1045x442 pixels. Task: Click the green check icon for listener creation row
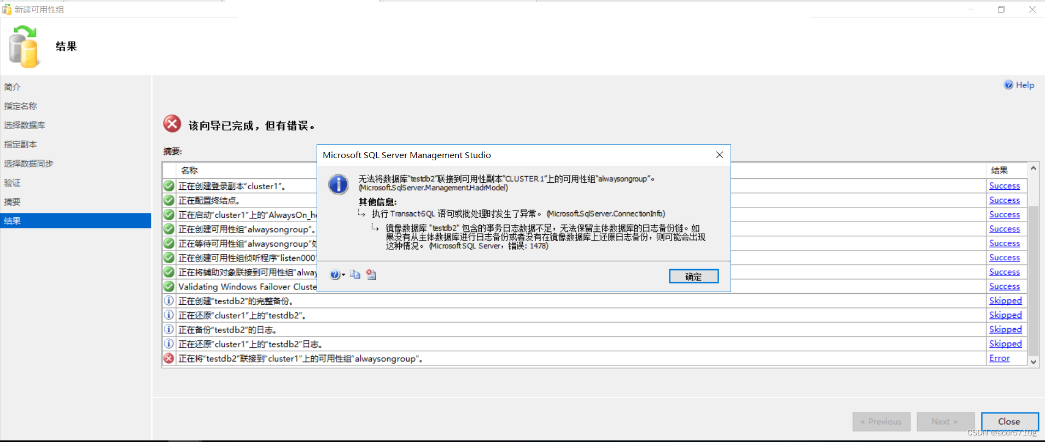pos(169,258)
